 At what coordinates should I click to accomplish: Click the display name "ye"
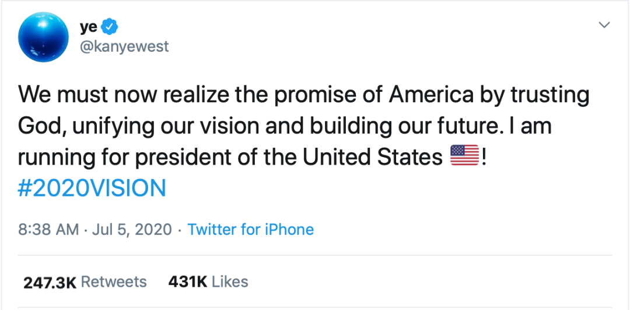pyautogui.click(x=88, y=26)
